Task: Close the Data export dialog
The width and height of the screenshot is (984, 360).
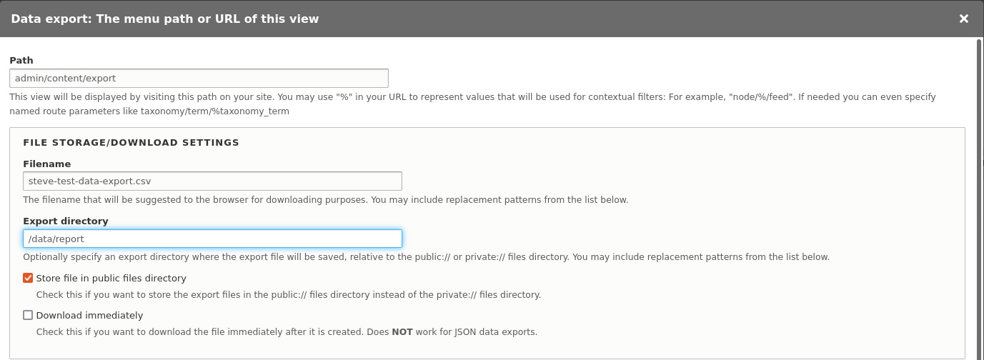Action: pos(964,19)
